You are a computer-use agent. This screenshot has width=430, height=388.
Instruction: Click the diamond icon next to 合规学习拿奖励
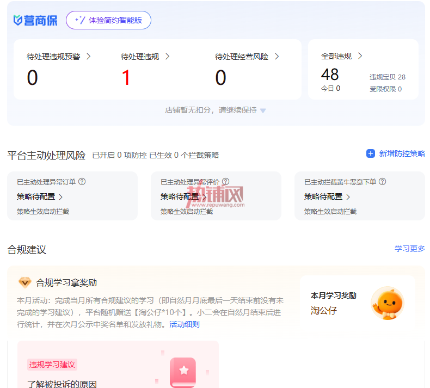(x=24, y=282)
